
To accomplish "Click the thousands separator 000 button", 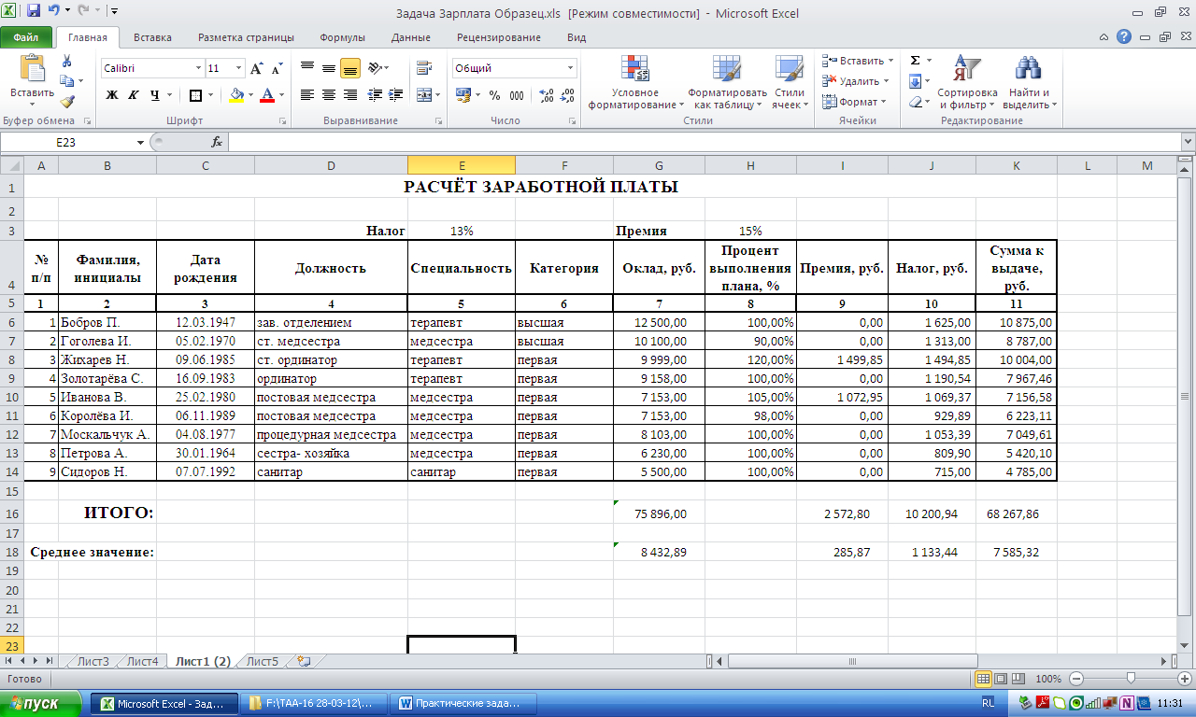I will (517, 94).
